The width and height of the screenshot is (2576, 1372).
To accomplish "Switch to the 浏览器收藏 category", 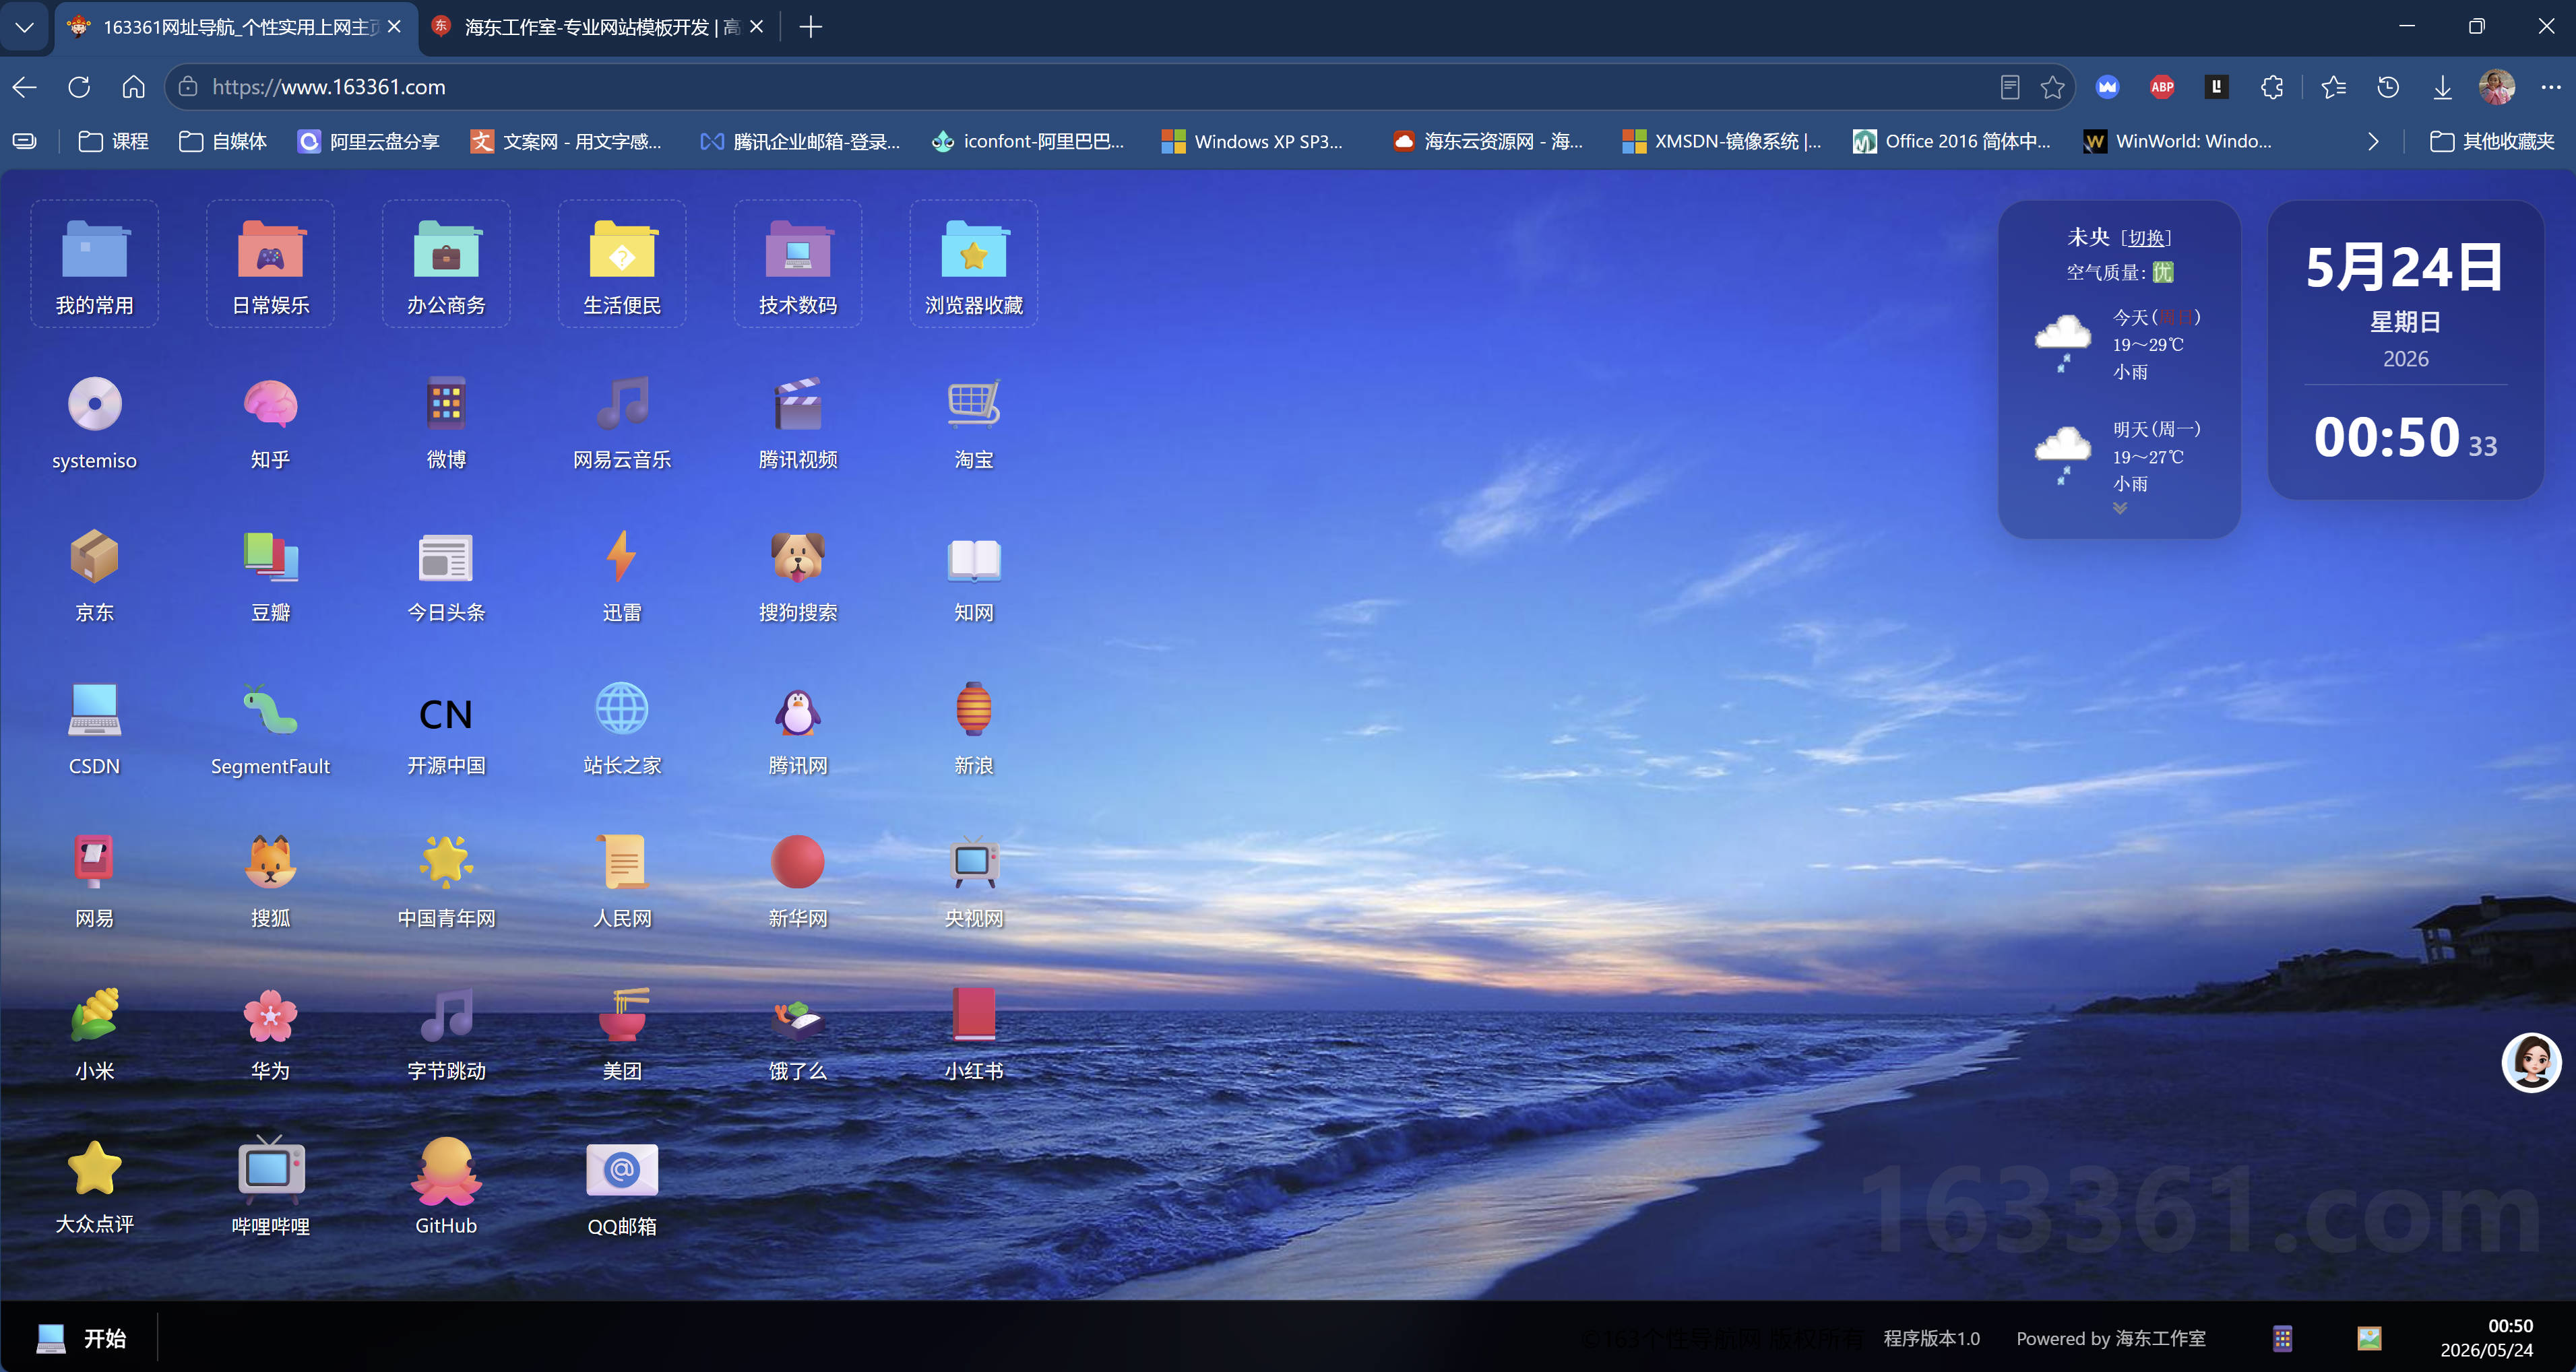I will point(974,264).
